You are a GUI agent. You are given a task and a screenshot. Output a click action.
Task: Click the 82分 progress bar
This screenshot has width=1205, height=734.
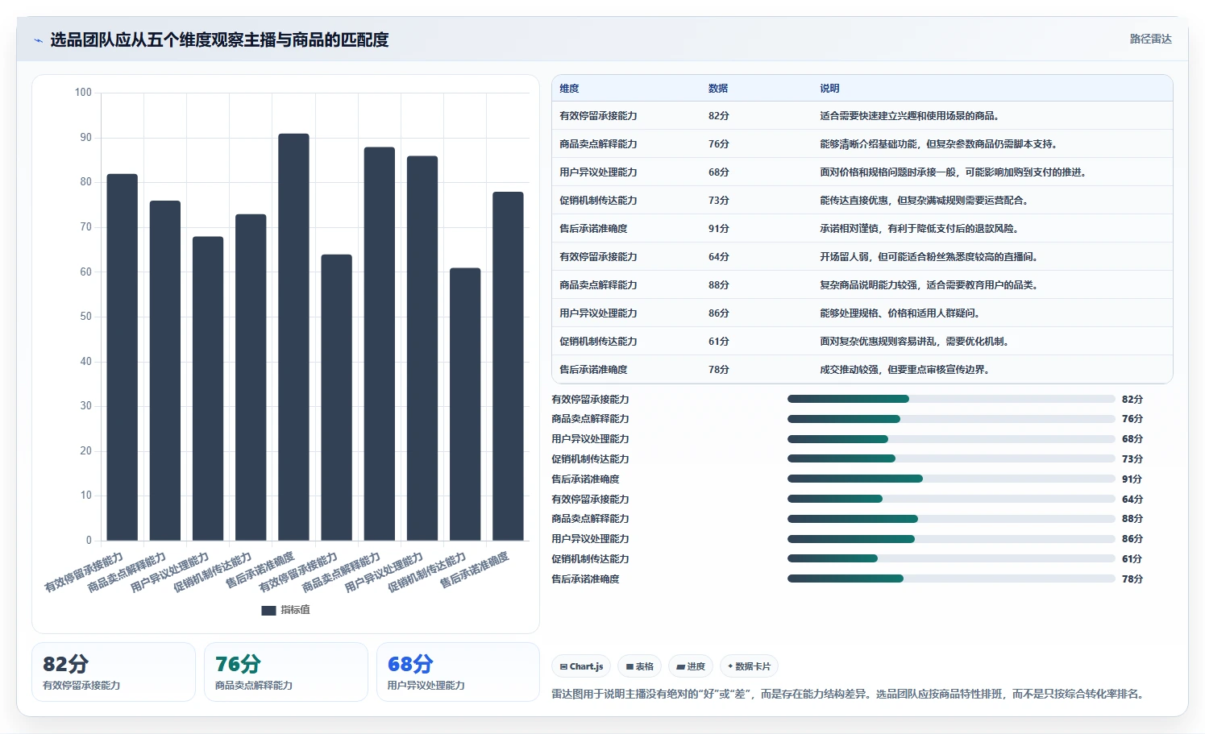pos(951,399)
